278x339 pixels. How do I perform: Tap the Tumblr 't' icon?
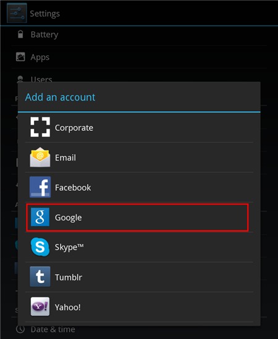[x=40, y=277]
